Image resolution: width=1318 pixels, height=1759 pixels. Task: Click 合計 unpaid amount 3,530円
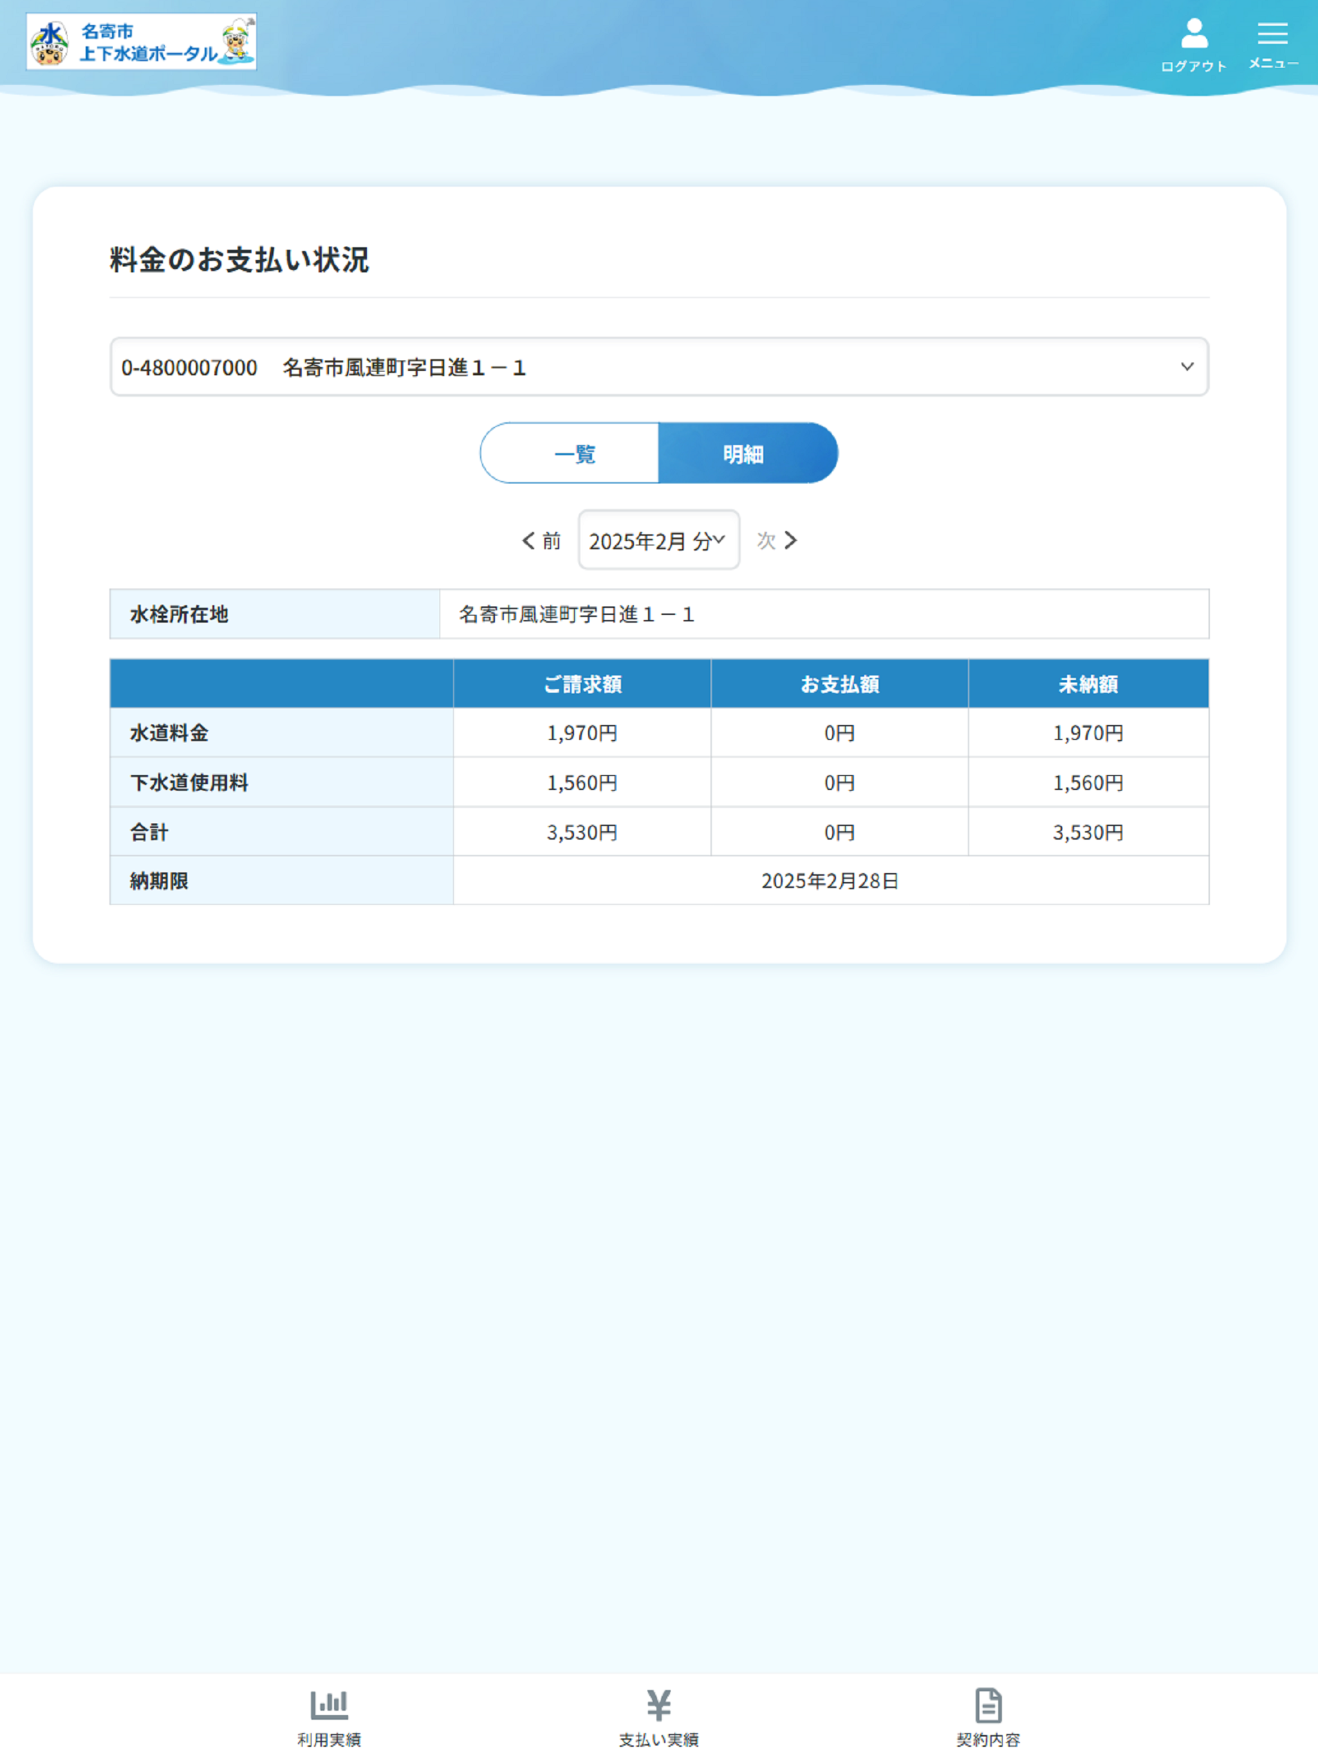tap(1088, 832)
